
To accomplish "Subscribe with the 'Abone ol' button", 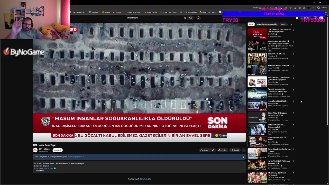I will tap(58, 150).
